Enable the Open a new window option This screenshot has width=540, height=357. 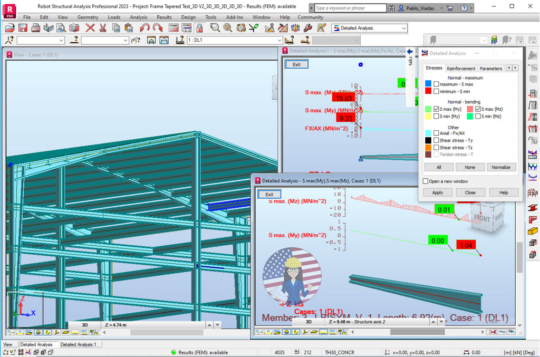[x=425, y=181]
